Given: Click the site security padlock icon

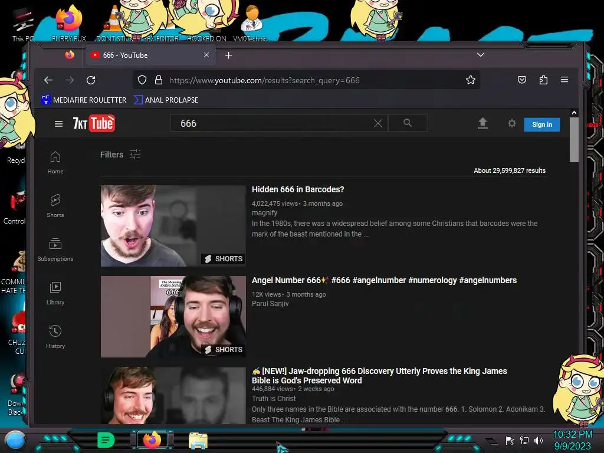Looking at the screenshot, I should [158, 80].
